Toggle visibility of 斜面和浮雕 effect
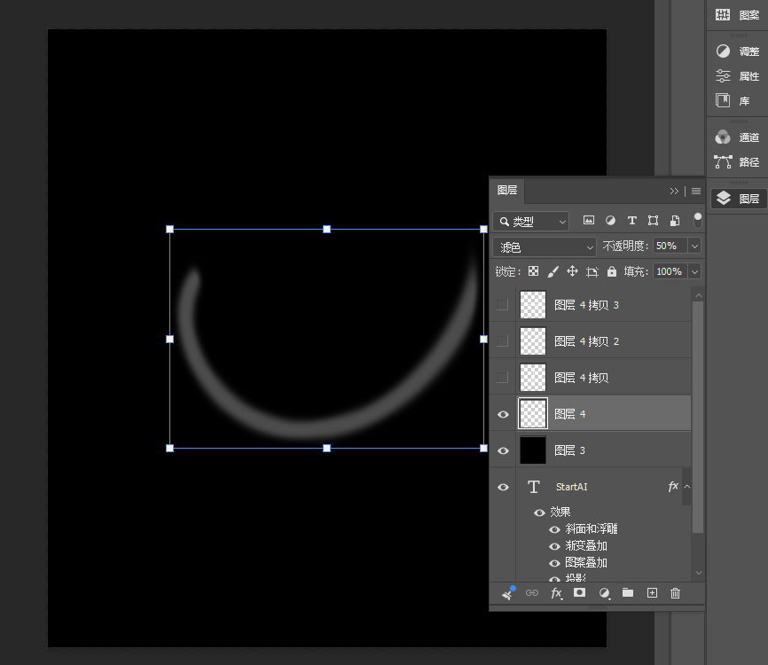The height and width of the screenshot is (665, 768). [554, 529]
